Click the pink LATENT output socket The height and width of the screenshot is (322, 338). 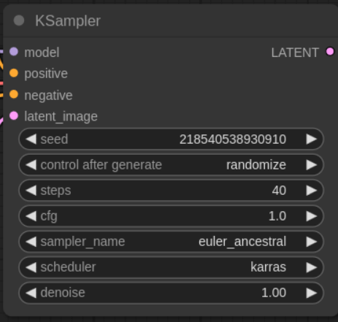(330, 52)
